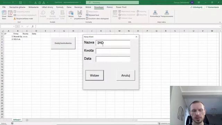Click into the Data text field
The width and height of the screenshot is (222, 125).
113,59
